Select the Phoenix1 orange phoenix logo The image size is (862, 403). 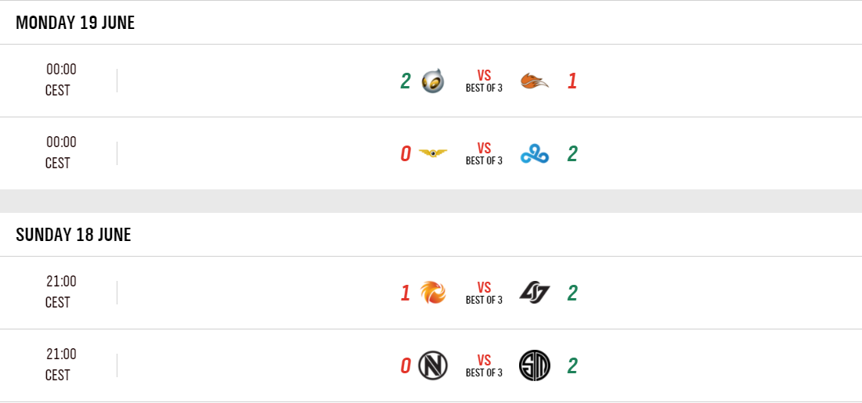[432, 293]
